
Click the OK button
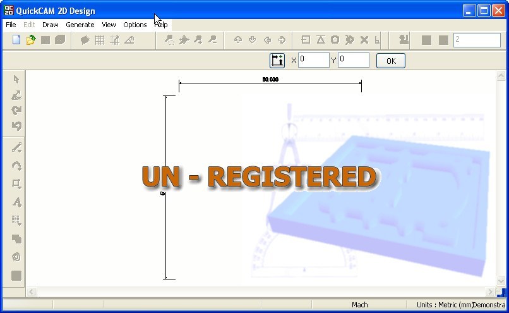(391, 61)
